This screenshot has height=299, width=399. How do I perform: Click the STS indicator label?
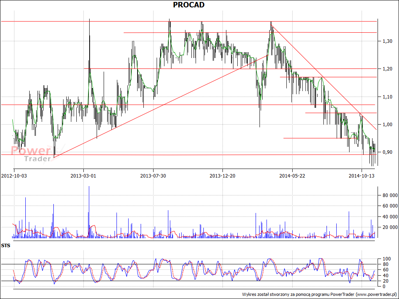tap(5, 246)
